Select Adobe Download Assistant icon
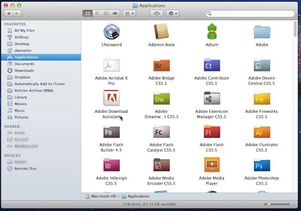Viewport: 301px width, 211px height. pyautogui.click(x=112, y=97)
